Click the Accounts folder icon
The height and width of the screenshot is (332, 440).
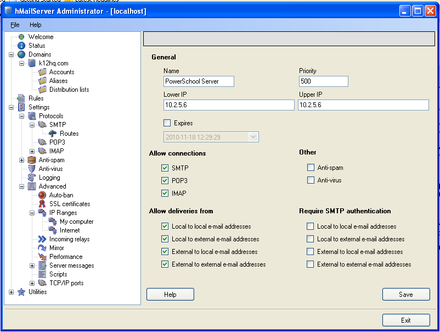pos(42,72)
